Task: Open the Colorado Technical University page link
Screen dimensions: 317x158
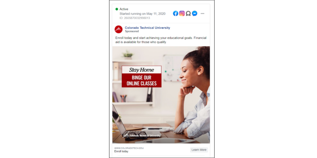Action: pos(147,28)
